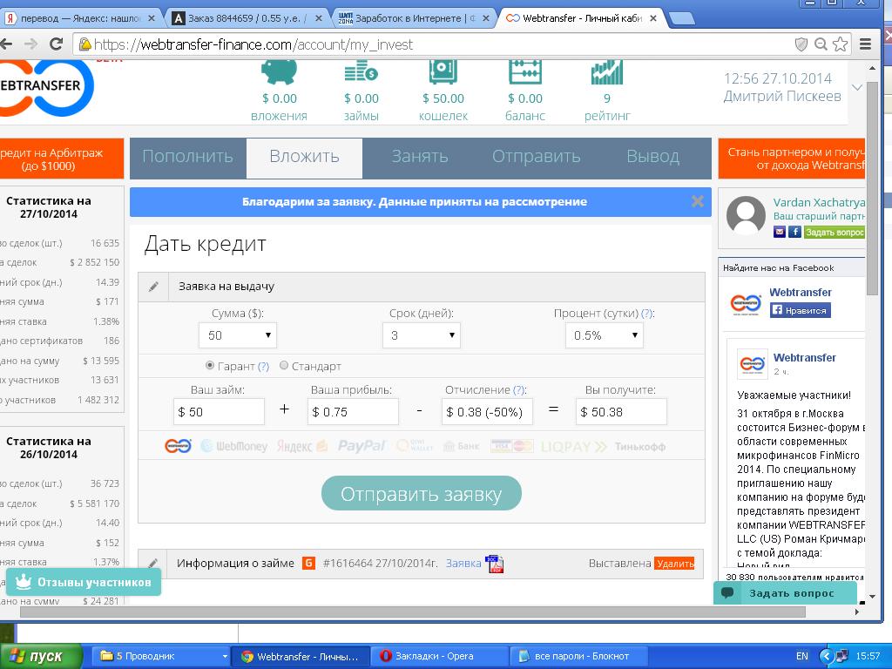
Task: Click the orange G guarantee badge
Action: click(x=308, y=564)
